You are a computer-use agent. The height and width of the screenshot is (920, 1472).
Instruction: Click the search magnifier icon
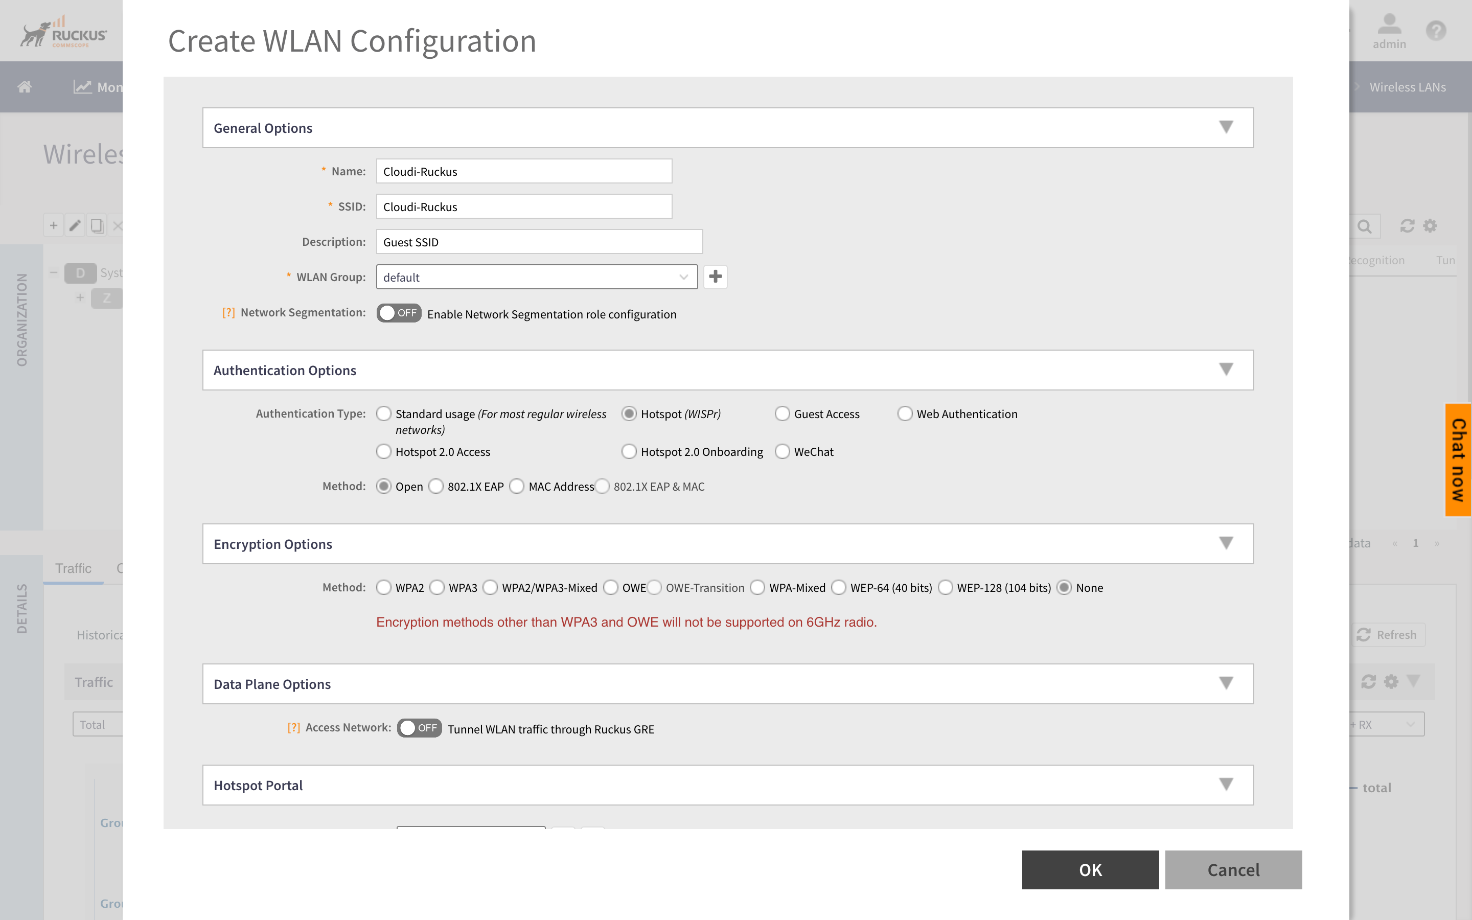(x=1365, y=226)
